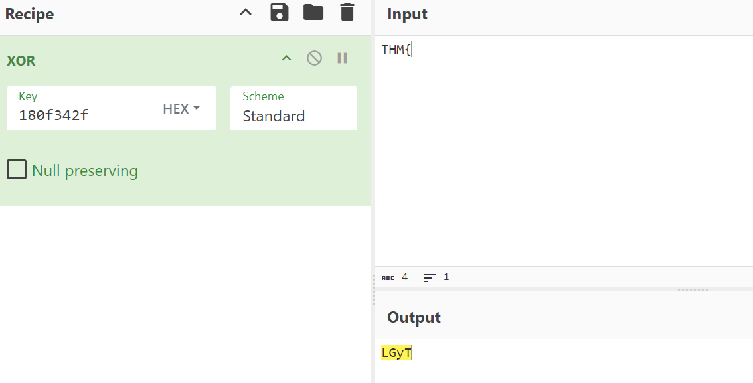The height and width of the screenshot is (383, 753).
Task: Click the character count ABC icon in status bar
Action: (x=388, y=277)
